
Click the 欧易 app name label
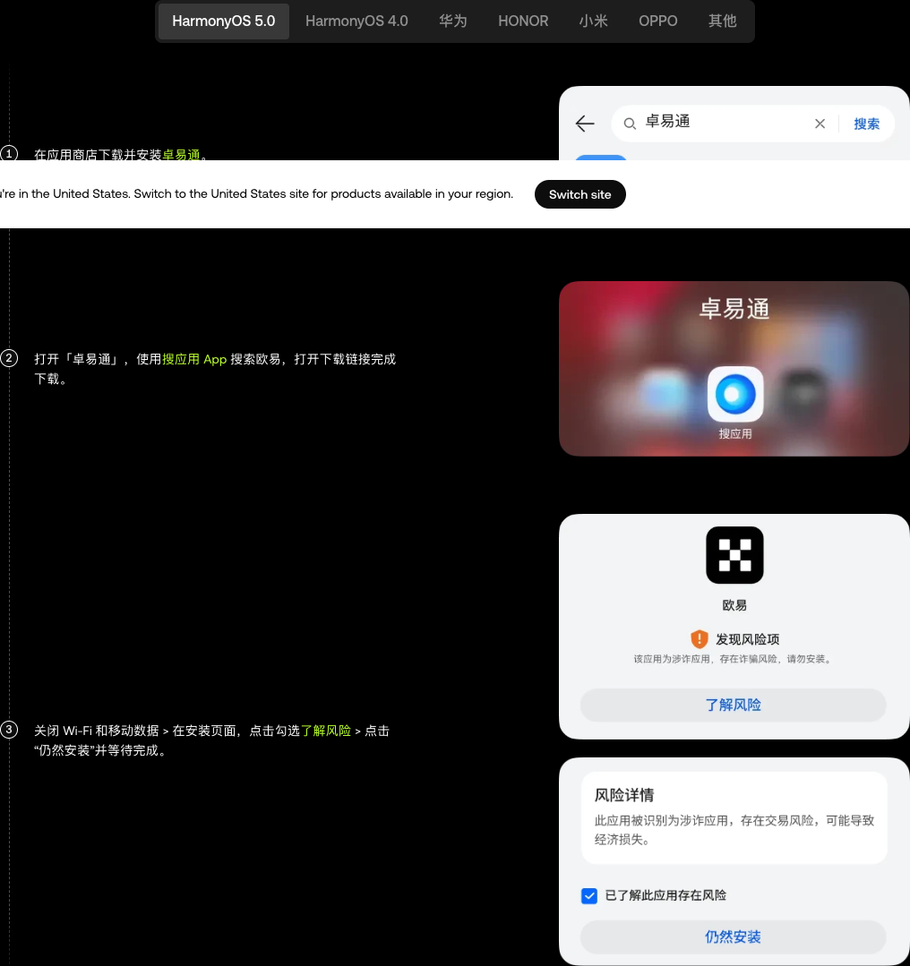point(734,605)
